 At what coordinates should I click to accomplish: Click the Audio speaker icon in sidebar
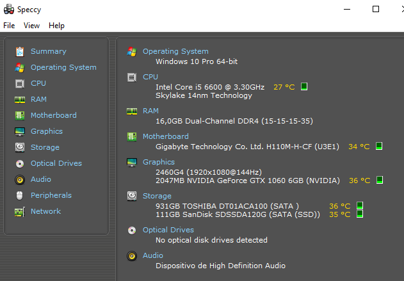coord(20,180)
